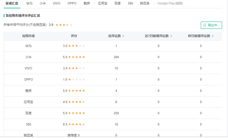
Task: Click the 应用宝 row star rating
Action: (77, 102)
